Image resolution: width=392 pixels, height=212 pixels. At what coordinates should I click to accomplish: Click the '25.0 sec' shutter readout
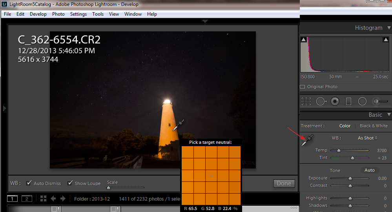coord(381,77)
